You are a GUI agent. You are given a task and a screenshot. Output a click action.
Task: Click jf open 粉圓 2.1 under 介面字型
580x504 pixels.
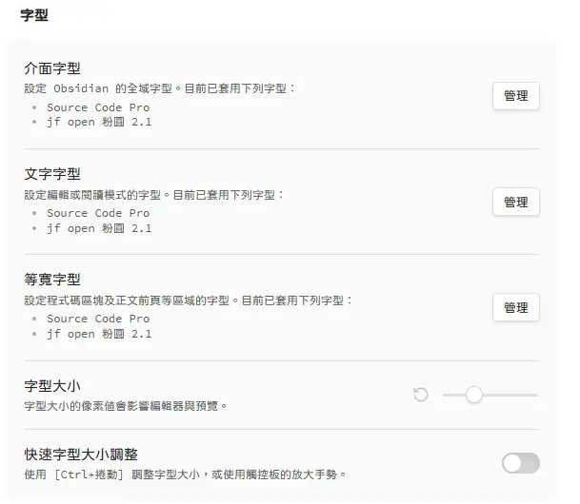[x=99, y=123]
